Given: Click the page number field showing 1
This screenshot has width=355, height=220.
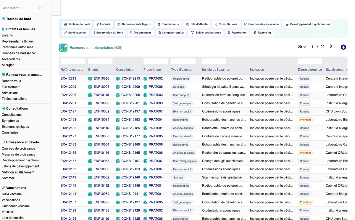Looking at the screenshot, I should pyautogui.click(x=312, y=47).
